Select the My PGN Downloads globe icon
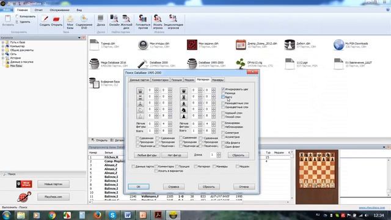This screenshot has height=220, width=391. [x=338, y=45]
